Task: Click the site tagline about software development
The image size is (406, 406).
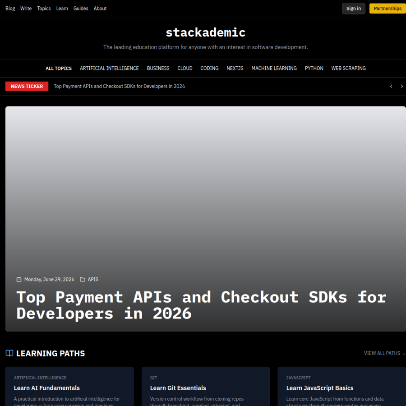Action: [206, 47]
